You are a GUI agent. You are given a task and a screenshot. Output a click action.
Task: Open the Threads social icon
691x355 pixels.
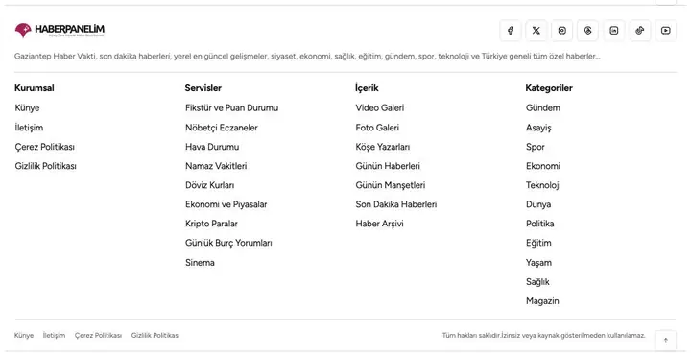pos(588,31)
